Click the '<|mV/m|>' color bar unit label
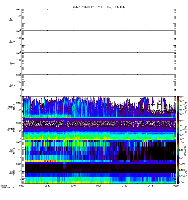 tap(185, 151)
